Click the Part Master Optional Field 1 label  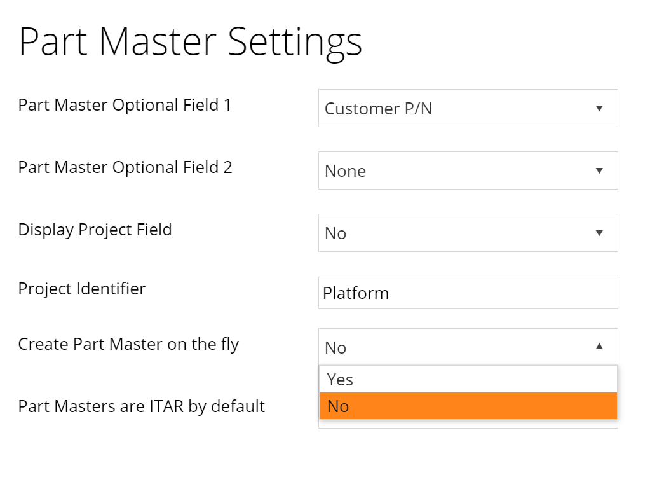pos(125,106)
